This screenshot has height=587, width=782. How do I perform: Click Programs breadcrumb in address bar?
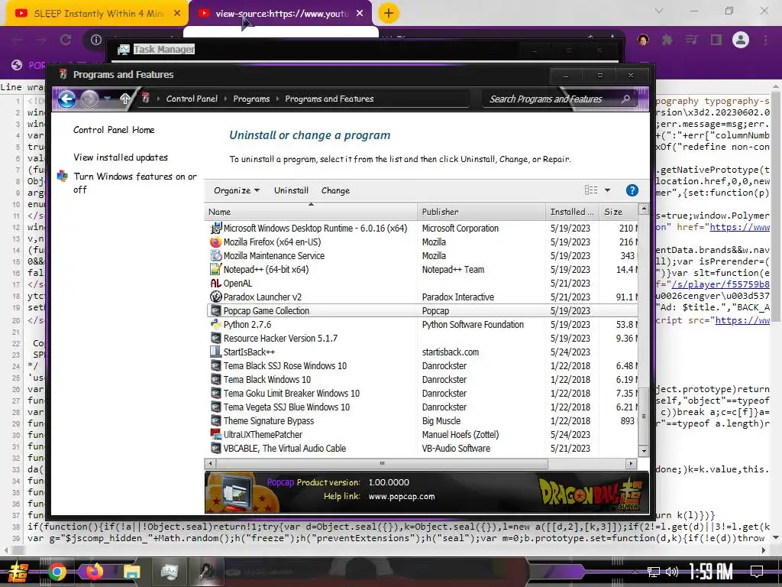[251, 99]
